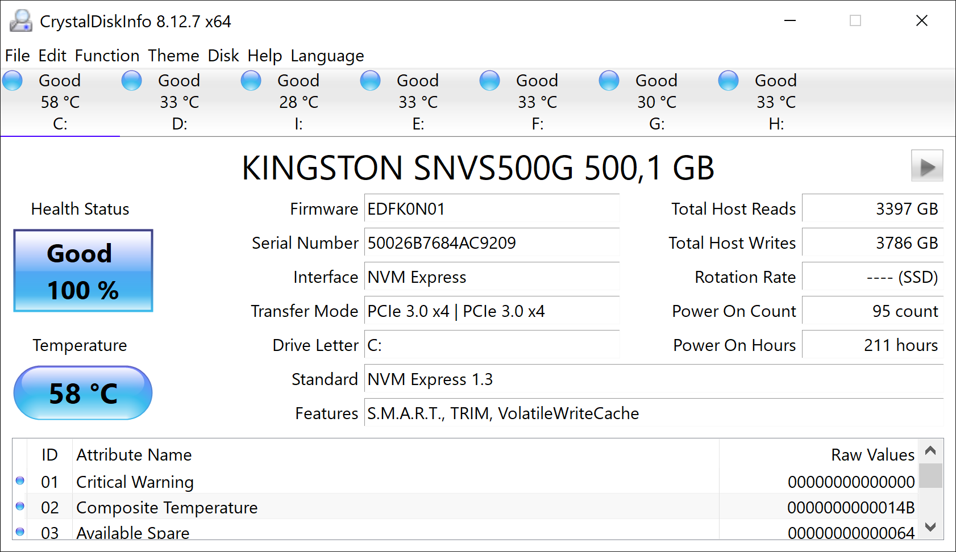Click the Firmware field EDFK0N01
This screenshot has width=956, height=552.
(492, 208)
